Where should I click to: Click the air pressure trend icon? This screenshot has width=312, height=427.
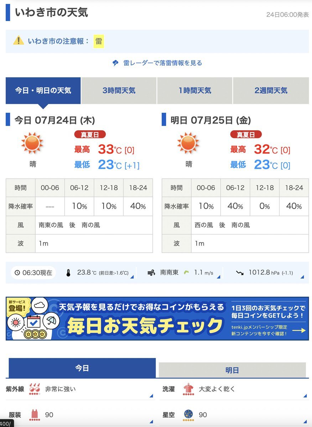point(240,273)
